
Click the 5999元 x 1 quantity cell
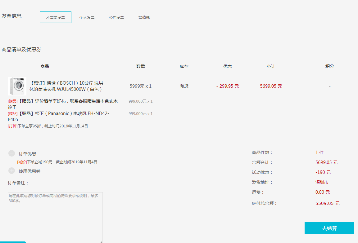tap(141, 86)
